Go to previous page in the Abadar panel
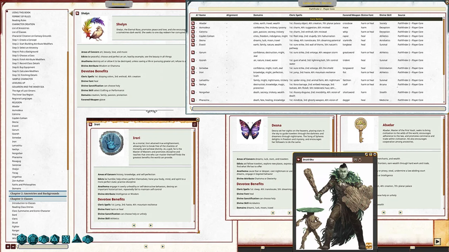The width and height of the screenshot is (449, 252). click(383, 212)
